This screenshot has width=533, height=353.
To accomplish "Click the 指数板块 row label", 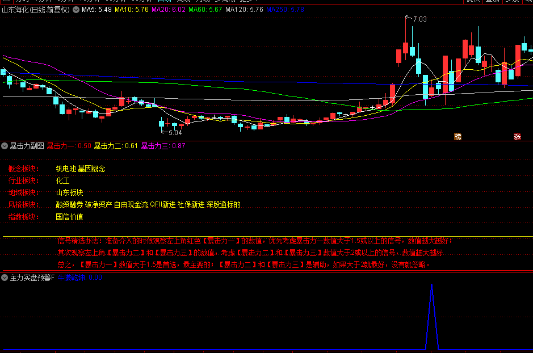I will (x=23, y=217).
